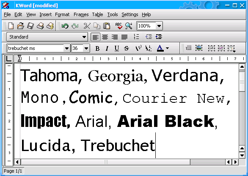
Task: Toggle superscript formatting
Action: [138, 48]
